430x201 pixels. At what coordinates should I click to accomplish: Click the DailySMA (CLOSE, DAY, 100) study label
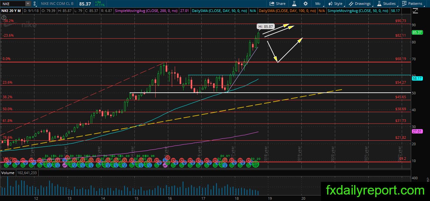(x=287, y=11)
